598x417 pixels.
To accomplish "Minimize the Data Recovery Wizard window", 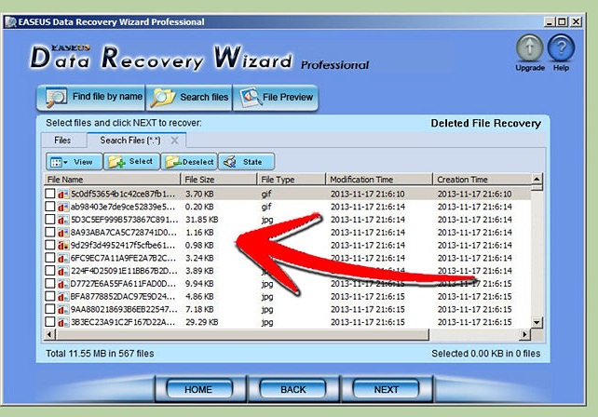I will (x=550, y=22).
